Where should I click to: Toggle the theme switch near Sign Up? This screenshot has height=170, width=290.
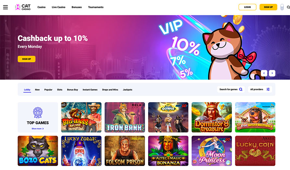tap(282, 7)
